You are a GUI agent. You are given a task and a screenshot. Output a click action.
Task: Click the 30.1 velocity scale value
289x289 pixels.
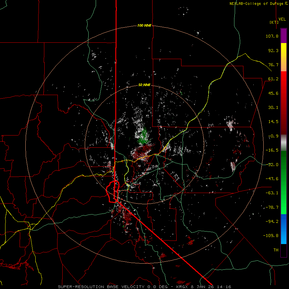point(273,108)
